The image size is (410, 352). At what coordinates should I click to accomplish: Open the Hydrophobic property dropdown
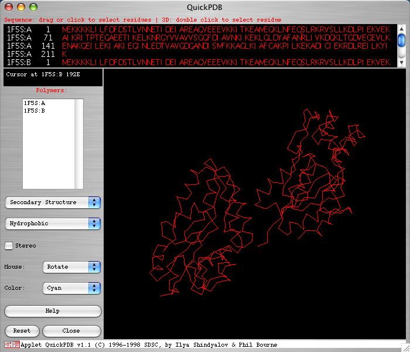53,224
